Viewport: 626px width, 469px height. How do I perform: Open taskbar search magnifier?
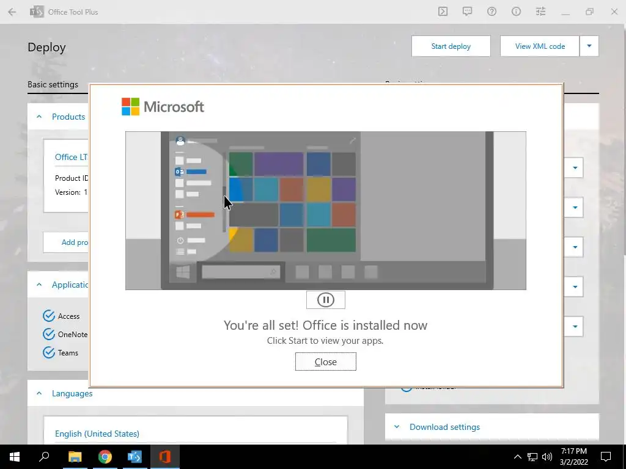tap(44, 457)
